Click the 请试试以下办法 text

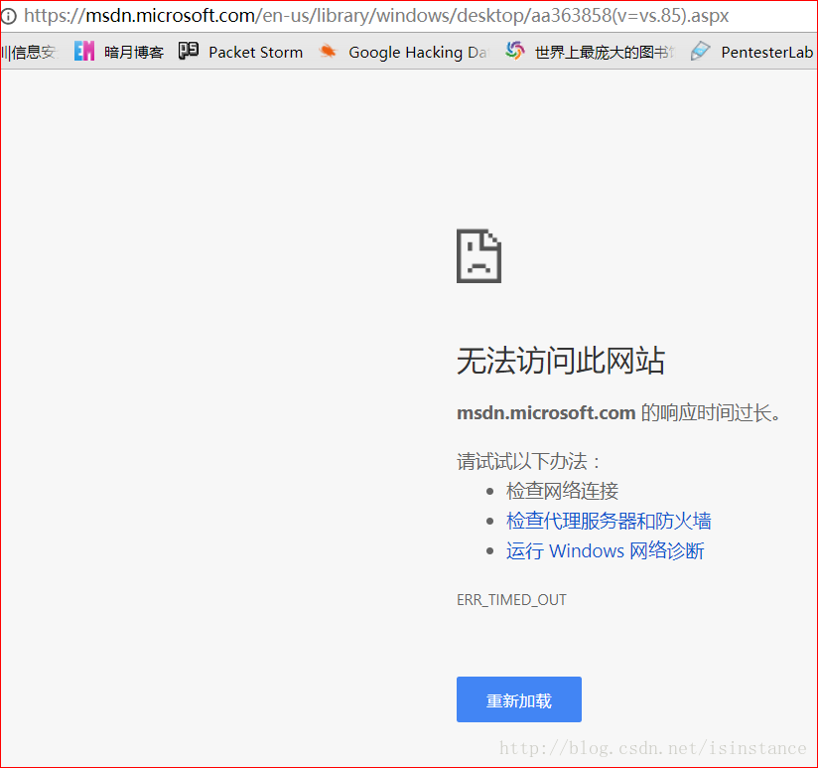[528, 462]
